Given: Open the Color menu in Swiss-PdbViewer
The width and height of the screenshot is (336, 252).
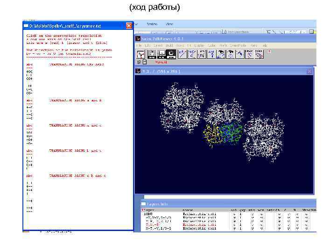Looking at the screenshot, I should [x=212, y=45].
